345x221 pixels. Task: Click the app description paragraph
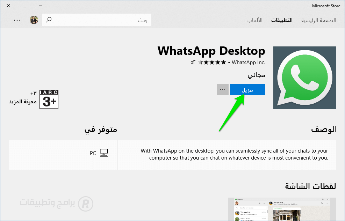[234, 154]
